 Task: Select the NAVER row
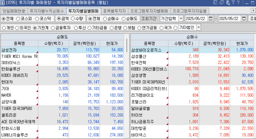(x=62, y=95)
